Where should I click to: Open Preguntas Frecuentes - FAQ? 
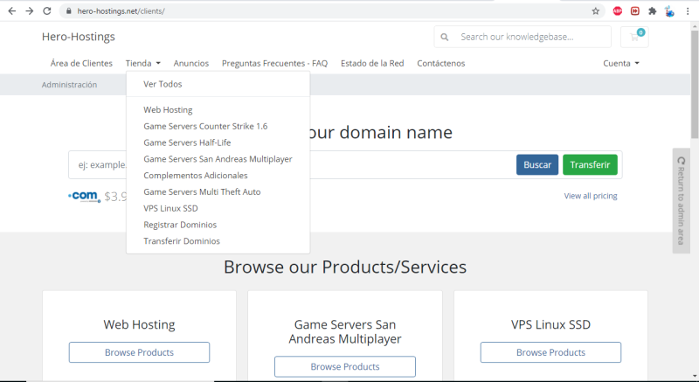[274, 63]
